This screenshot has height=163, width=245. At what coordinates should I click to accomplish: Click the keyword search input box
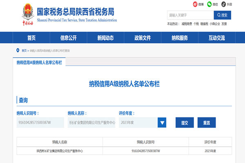(190, 15)
